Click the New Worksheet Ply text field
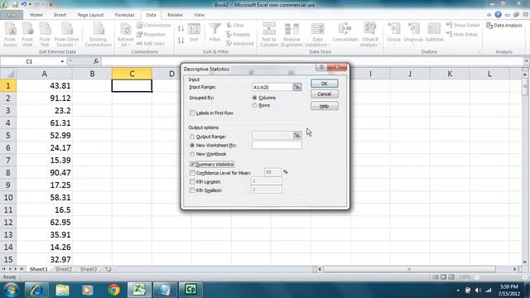The image size is (530, 298). (277, 145)
